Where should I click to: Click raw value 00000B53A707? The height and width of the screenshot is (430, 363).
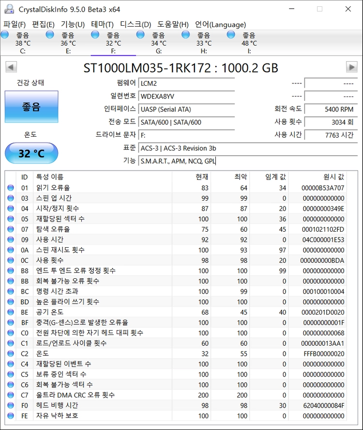tap(323, 188)
